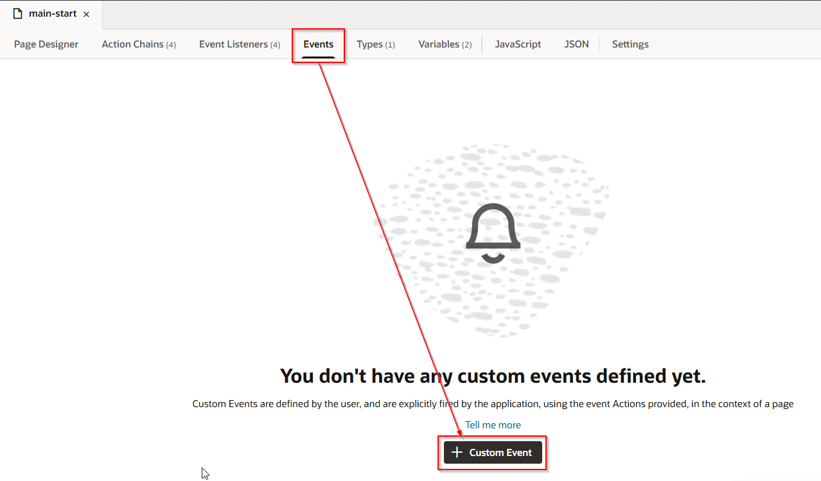View the JSON tab
The image size is (821, 481).
pos(576,44)
